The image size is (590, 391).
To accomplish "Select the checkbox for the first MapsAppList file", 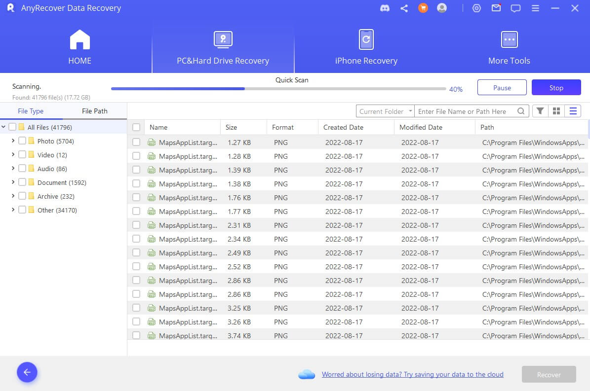I will [136, 141].
